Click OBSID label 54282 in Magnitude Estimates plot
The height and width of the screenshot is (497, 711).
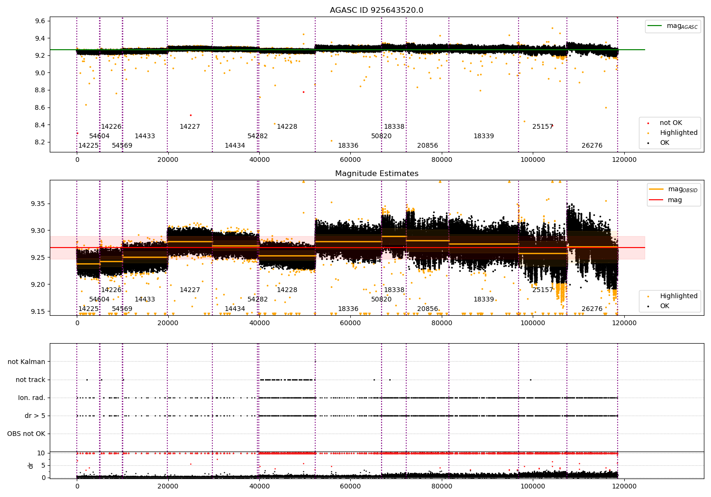(x=258, y=300)
